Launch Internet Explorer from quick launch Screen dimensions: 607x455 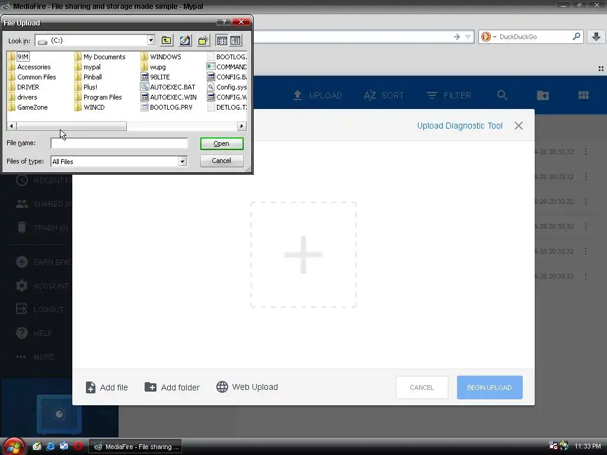[x=50, y=446]
